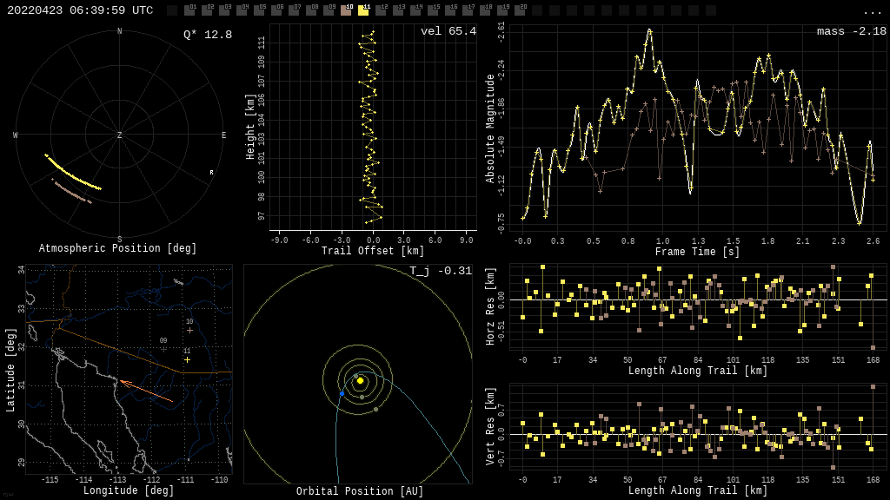Image resolution: width=890 pixels, height=500 pixels.
Task: Click the orange meteor trajectory arrow on map
Action: pyautogui.click(x=146, y=391)
